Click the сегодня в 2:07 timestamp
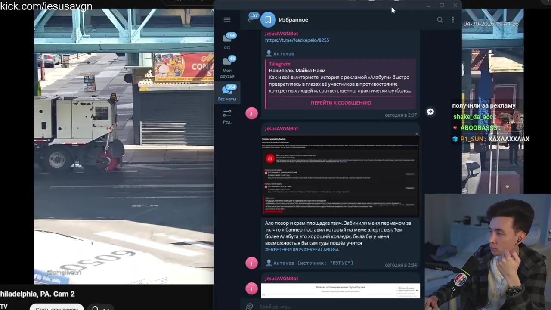 (x=401, y=115)
